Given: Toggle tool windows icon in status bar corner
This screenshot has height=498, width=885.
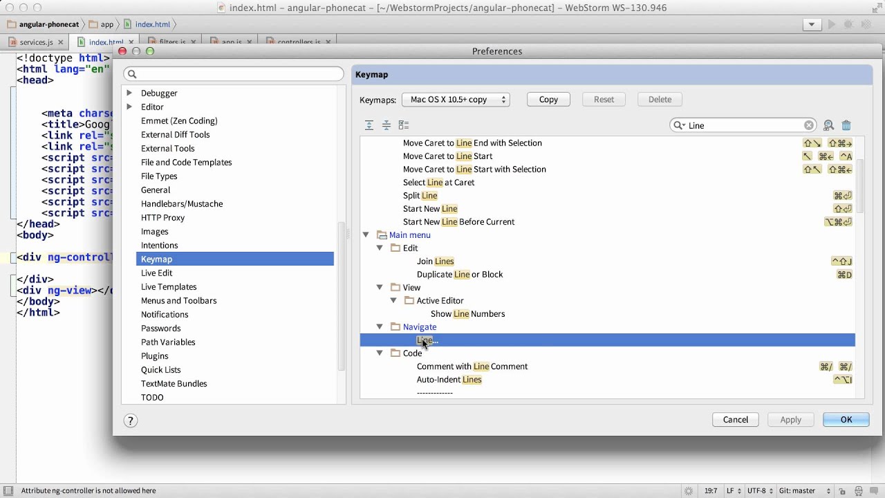Looking at the screenshot, I should [8, 490].
